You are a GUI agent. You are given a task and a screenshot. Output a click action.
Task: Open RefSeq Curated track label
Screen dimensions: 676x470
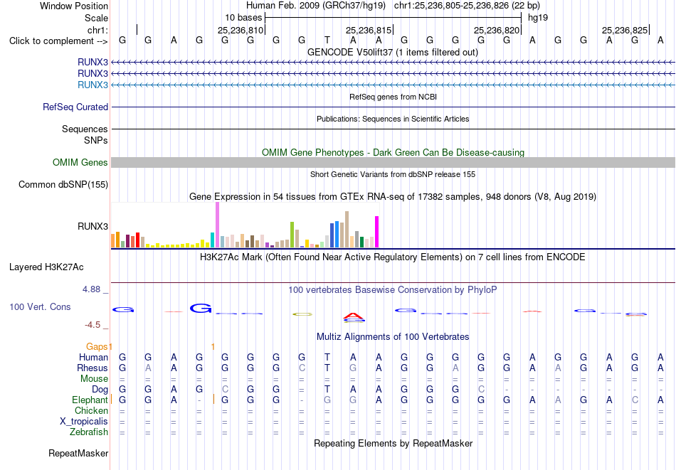(75, 107)
